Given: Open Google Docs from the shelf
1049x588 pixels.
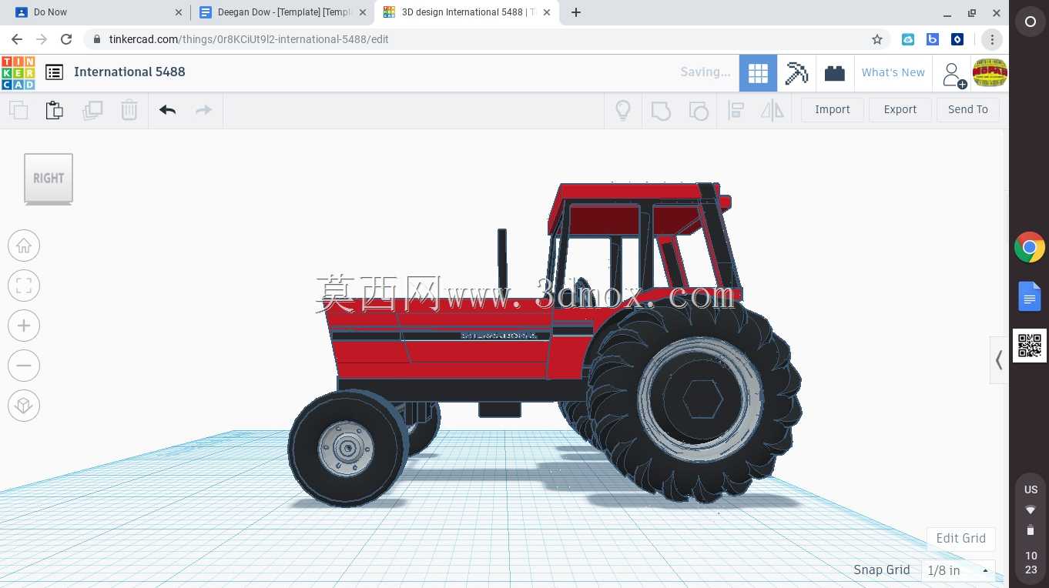Looking at the screenshot, I should coord(1030,297).
